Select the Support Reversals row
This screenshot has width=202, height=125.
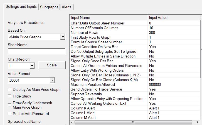coord(109,94)
